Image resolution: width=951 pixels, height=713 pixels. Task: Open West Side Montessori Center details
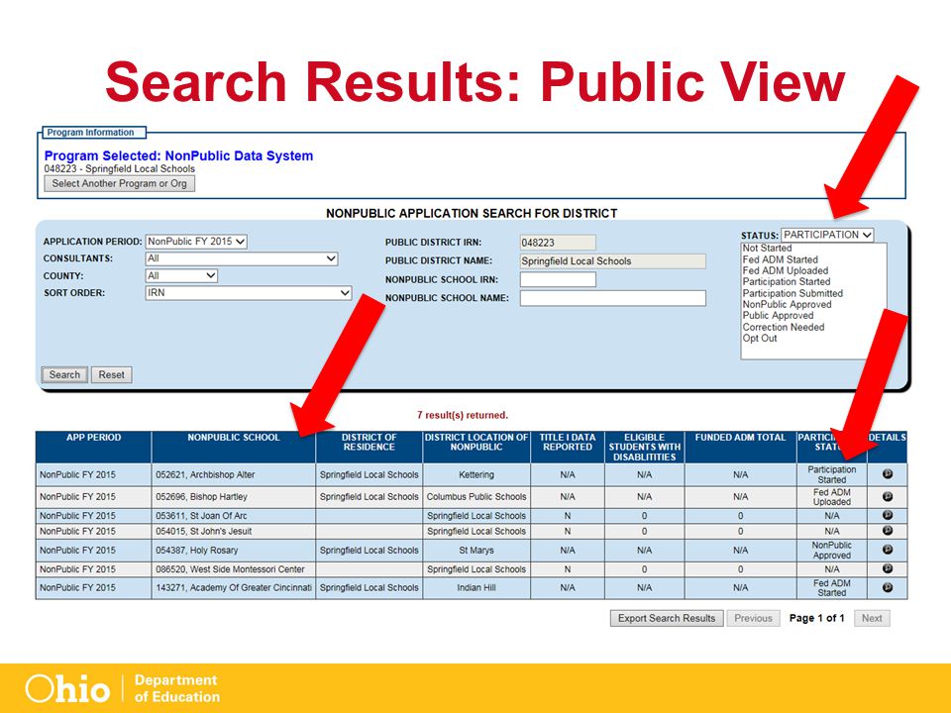888,568
